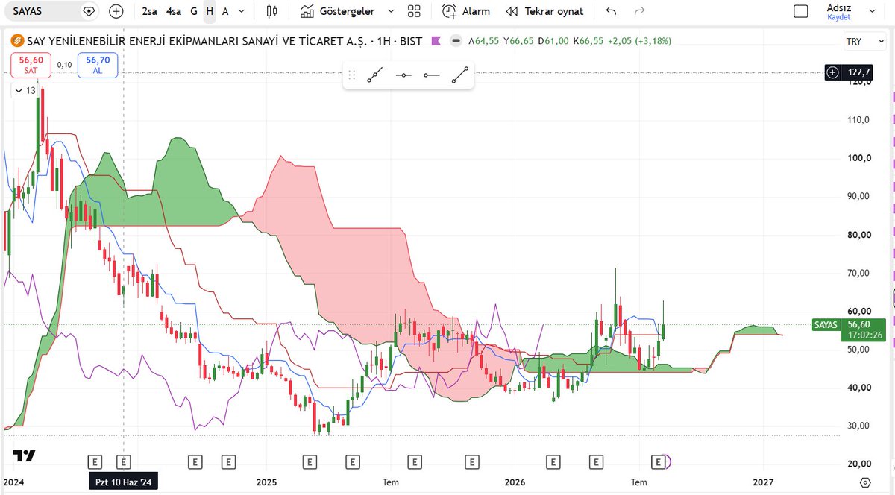
Task: Click the Adsız layout name
Action: 839,7
